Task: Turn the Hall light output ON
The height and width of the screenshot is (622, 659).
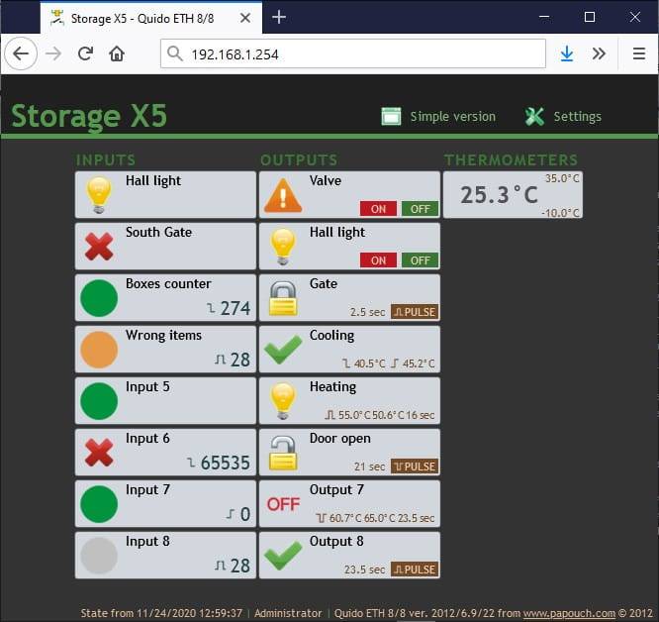Action: [x=378, y=260]
